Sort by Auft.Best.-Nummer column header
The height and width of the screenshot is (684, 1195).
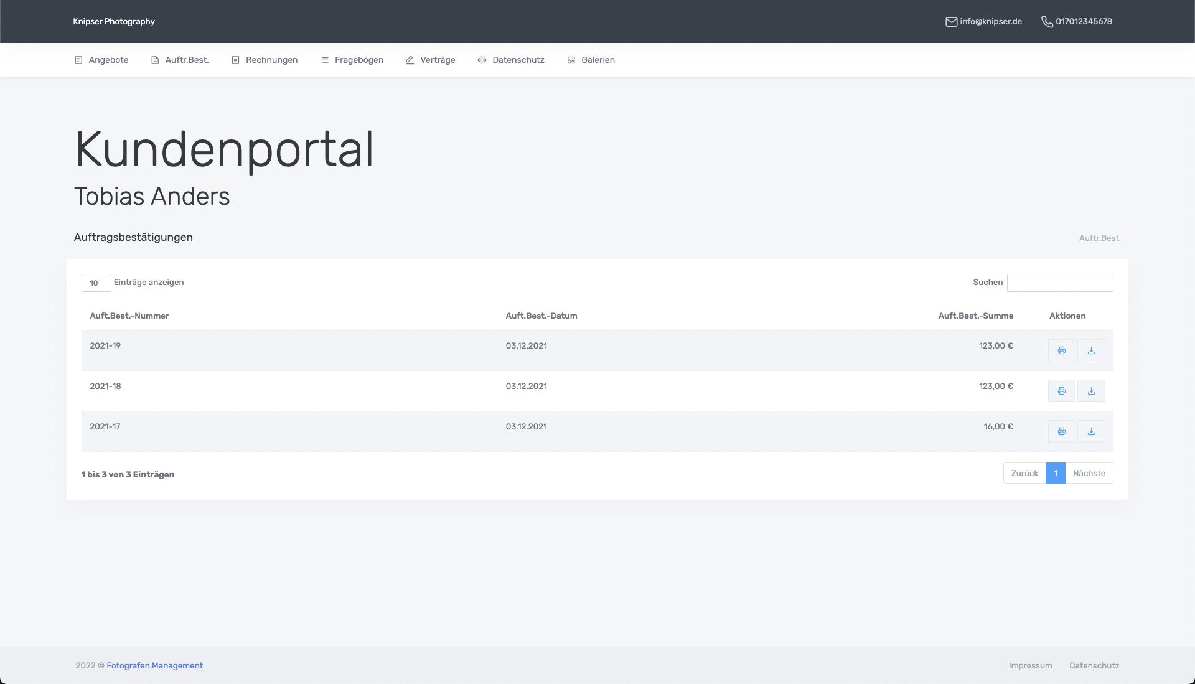tap(129, 316)
